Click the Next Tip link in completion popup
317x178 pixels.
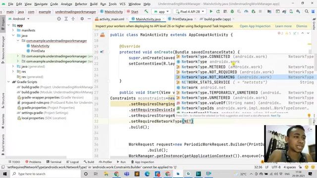(x=275, y=116)
